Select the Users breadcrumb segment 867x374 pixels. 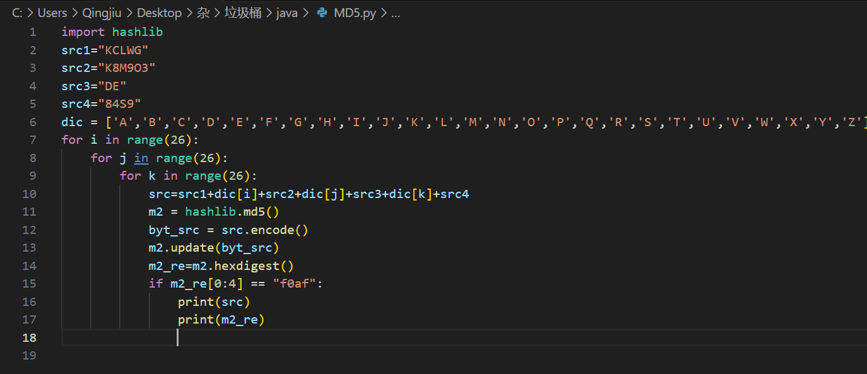pyautogui.click(x=52, y=13)
